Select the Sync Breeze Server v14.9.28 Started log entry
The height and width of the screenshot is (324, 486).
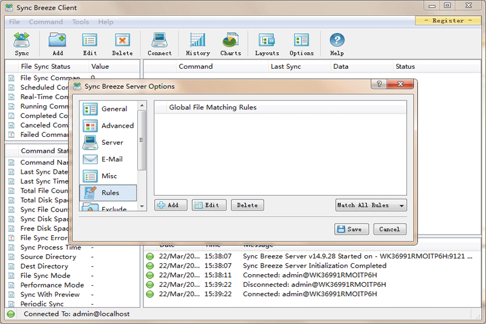point(312,256)
